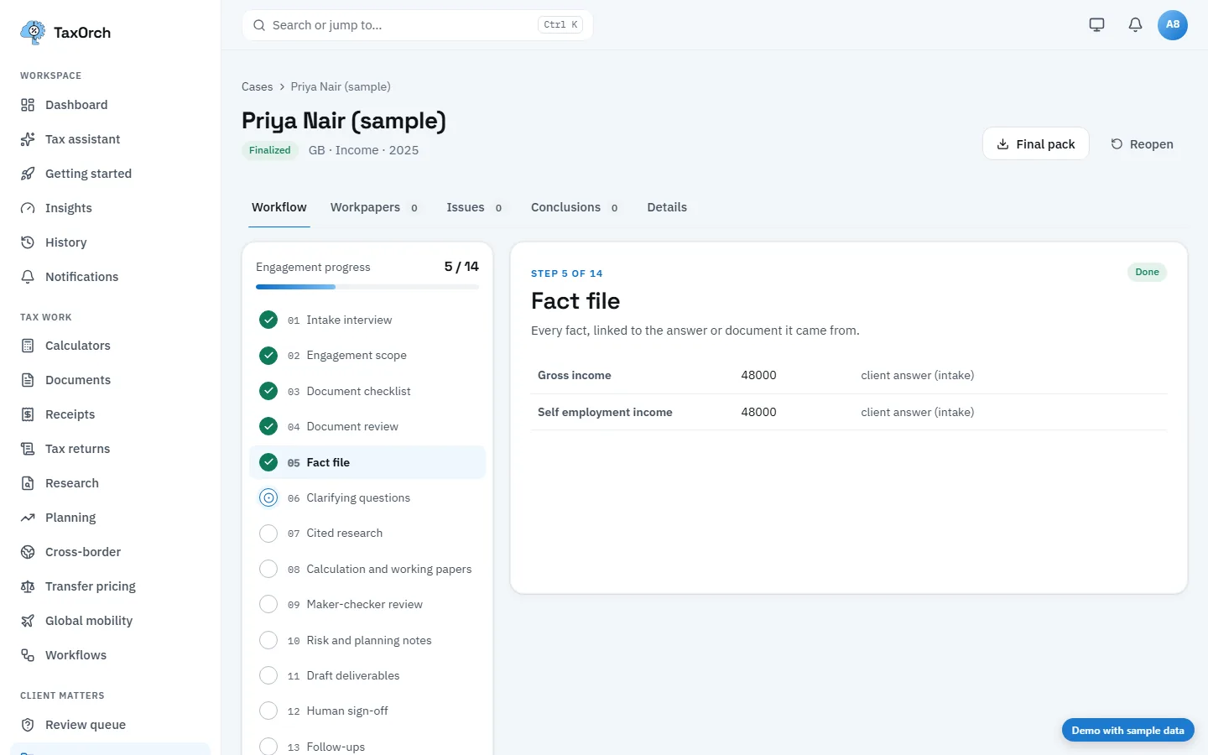This screenshot has height=755, width=1208.
Task: Open the Insights gauge icon
Action: (28, 208)
